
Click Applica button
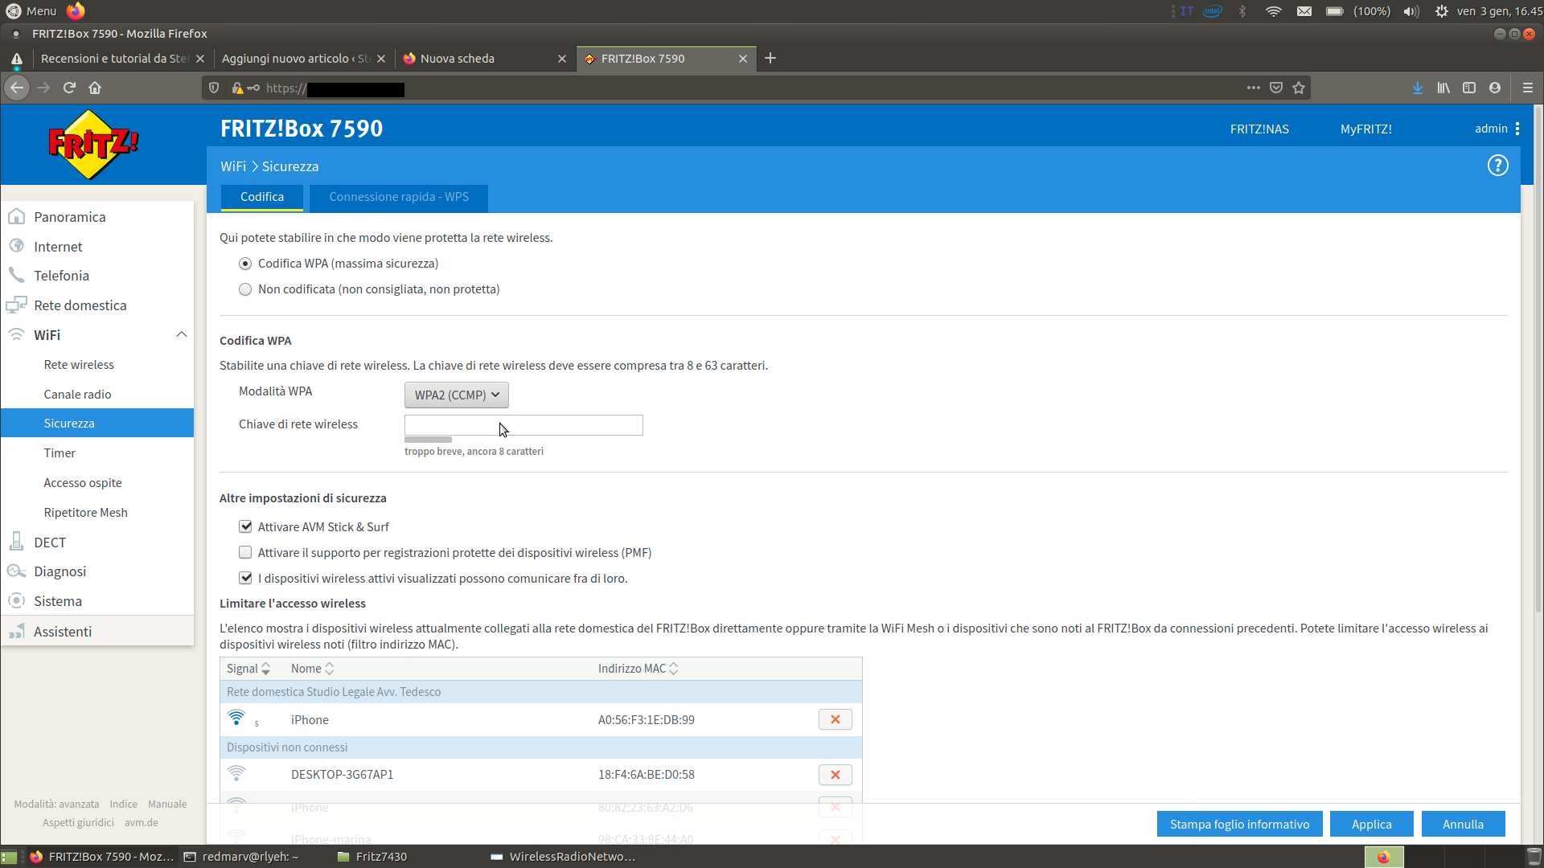[x=1371, y=824]
